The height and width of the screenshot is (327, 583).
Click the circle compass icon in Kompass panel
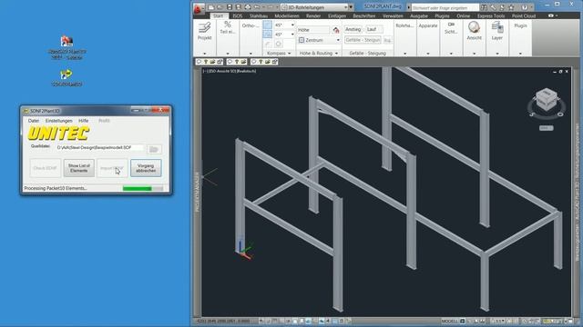[278, 44]
